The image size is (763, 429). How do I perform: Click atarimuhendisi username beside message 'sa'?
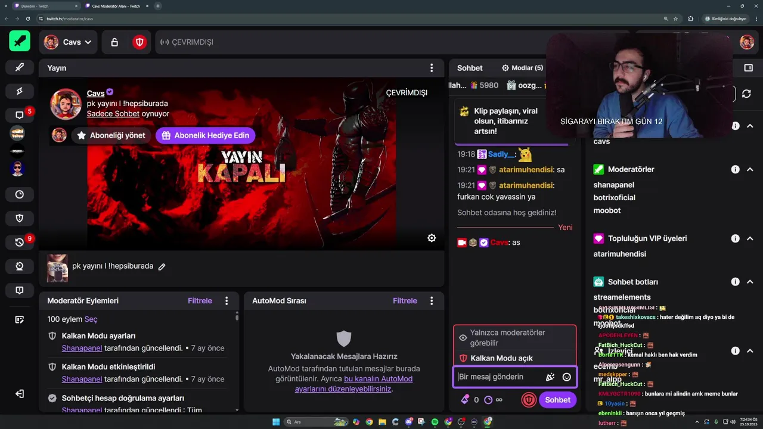(x=526, y=170)
